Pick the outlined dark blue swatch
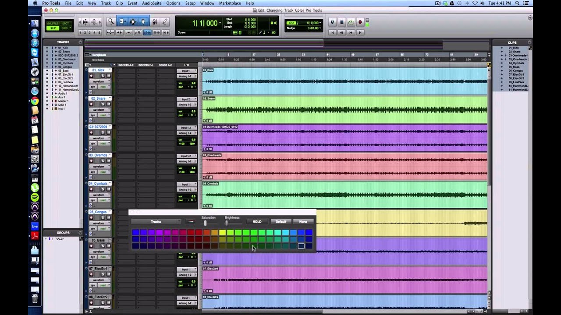This screenshot has width=561, height=315. (x=301, y=246)
